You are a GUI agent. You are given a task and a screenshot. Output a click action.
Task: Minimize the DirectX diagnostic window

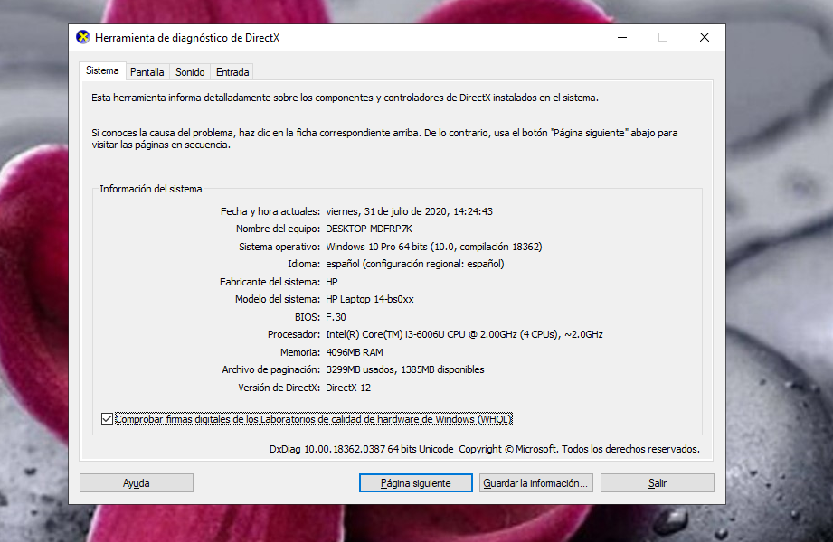[622, 37]
